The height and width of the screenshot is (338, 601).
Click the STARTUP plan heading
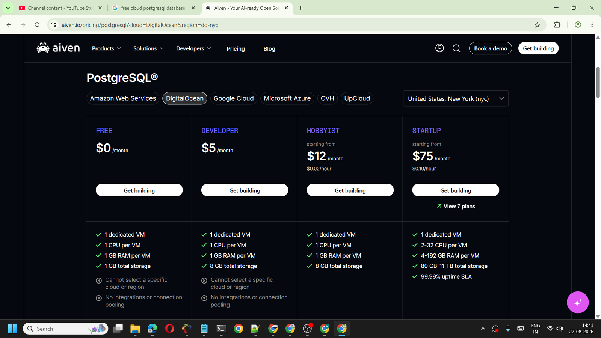pos(427,131)
